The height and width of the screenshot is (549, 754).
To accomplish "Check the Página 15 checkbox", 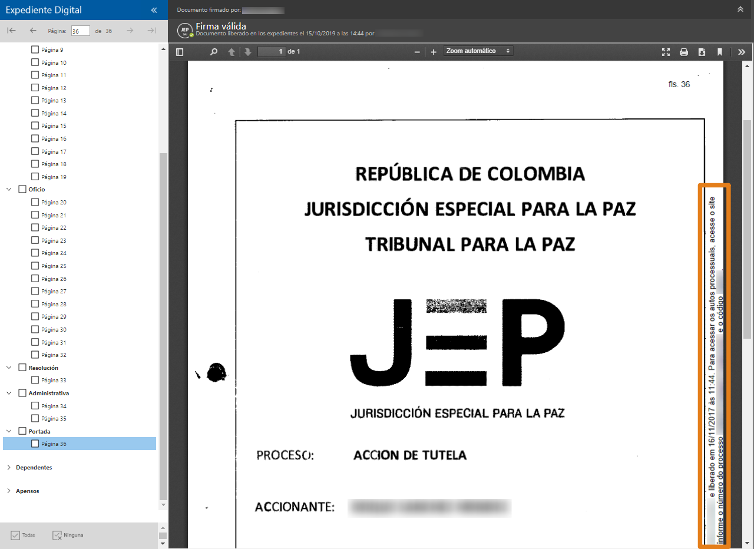I will [x=35, y=126].
